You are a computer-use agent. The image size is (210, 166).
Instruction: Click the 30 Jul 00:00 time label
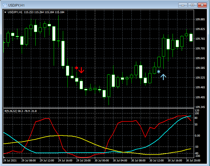coord(102,160)
